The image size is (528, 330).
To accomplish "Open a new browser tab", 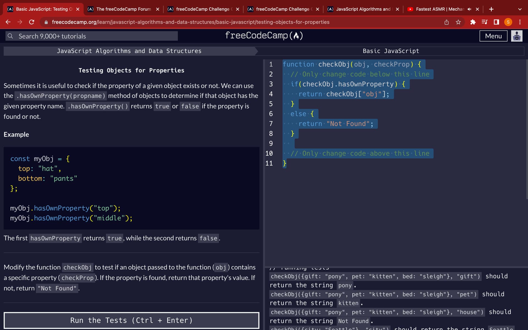I will click(x=491, y=9).
